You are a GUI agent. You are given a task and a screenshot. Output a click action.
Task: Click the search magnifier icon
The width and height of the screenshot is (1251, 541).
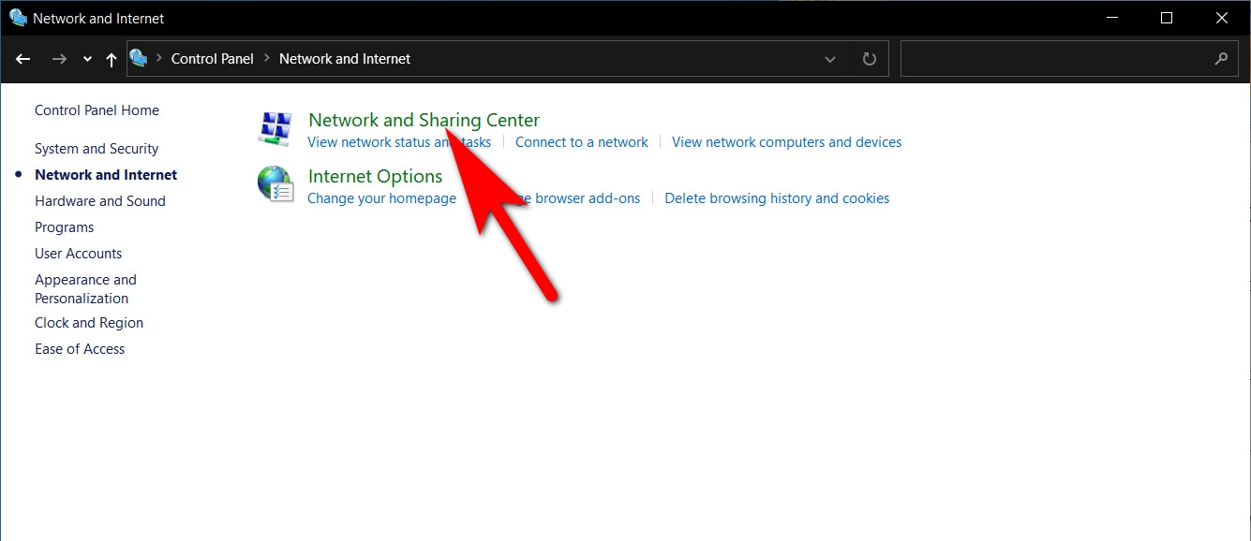pyautogui.click(x=1221, y=58)
